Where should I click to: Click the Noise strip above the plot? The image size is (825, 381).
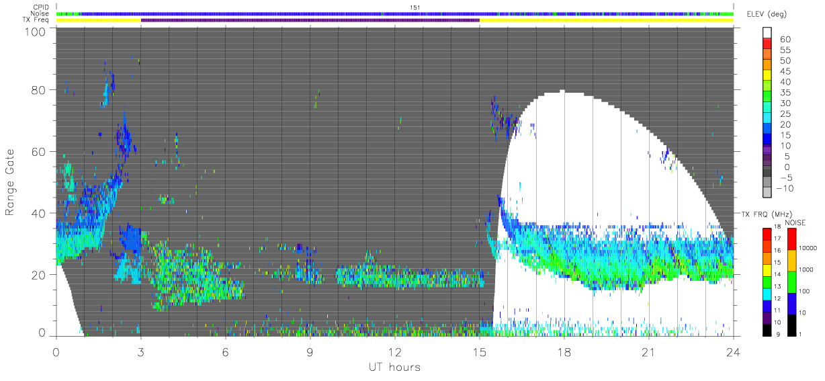click(x=395, y=13)
